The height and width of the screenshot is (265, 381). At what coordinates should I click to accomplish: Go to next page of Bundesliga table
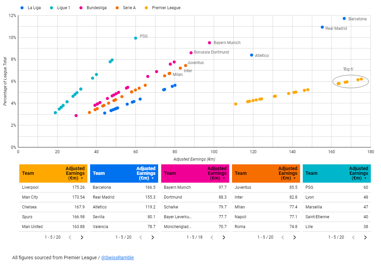point(224,237)
